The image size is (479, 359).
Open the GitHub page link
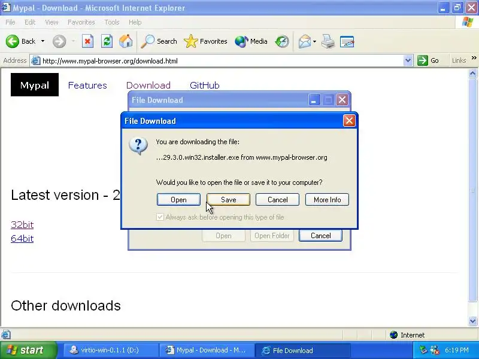tap(204, 85)
